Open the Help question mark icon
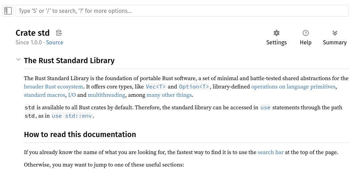 point(305,33)
